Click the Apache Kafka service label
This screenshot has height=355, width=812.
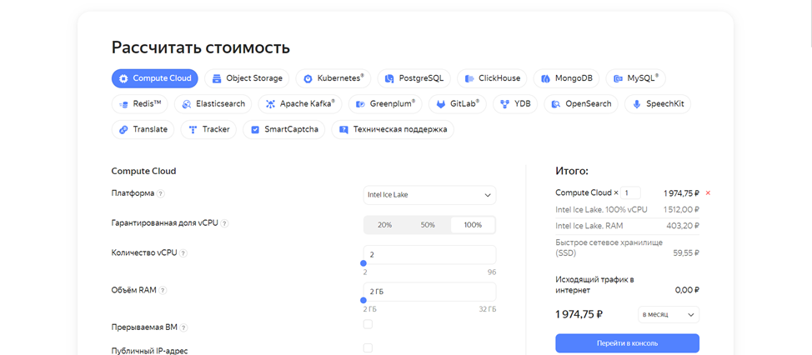(x=308, y=103)
